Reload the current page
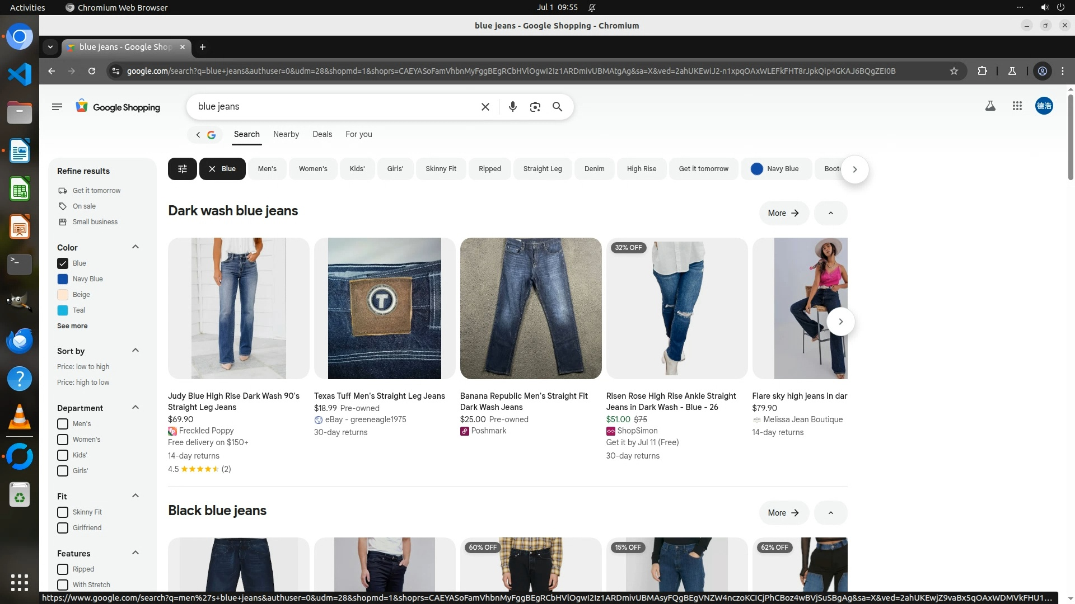Viewport: 1075px width, 604px height. [92, 71]
